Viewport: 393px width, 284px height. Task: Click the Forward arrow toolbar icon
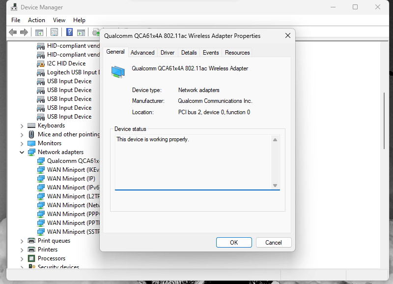coord(24,32)
